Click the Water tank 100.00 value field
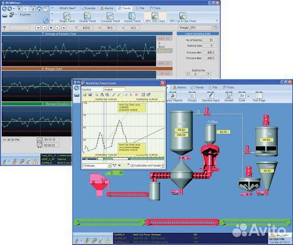Screen dimensions: 293x245 [181, 135]
